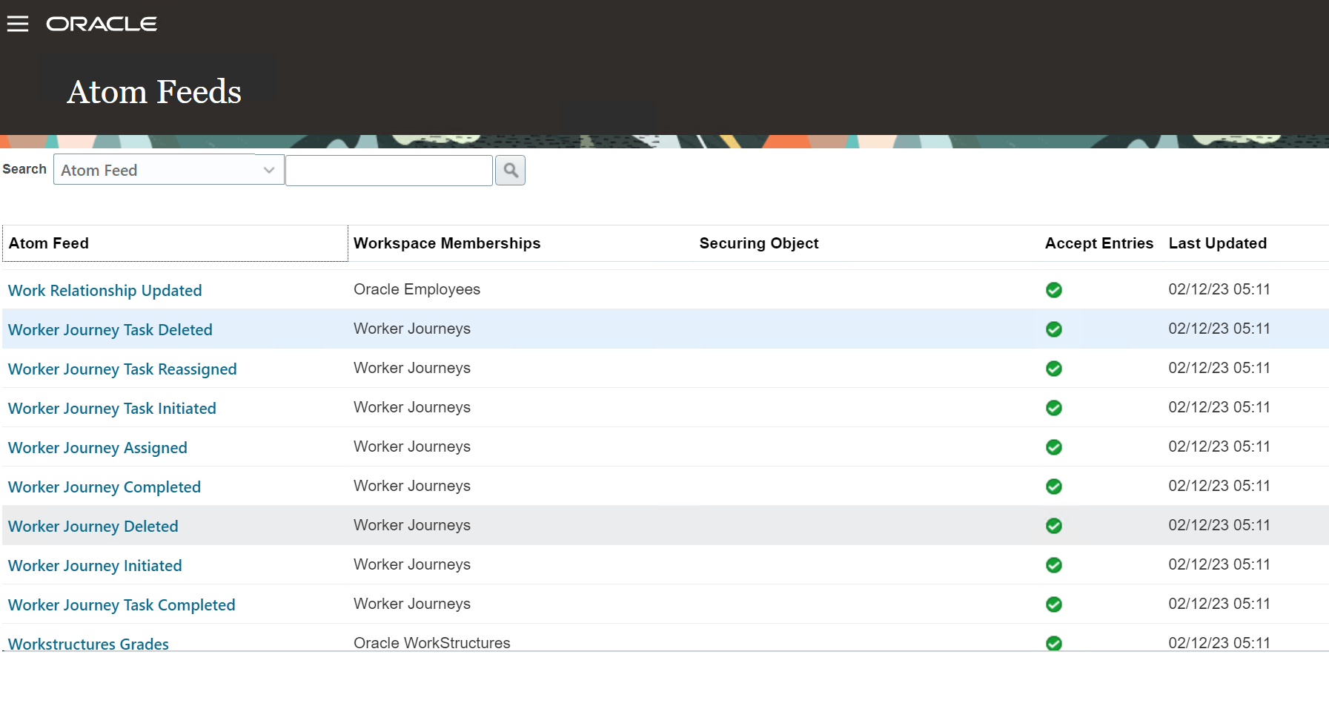1329x712 pixels.
Task: Toggle Accept Entries for Worker Journey Task Deleted
Action: (1053, 329)
